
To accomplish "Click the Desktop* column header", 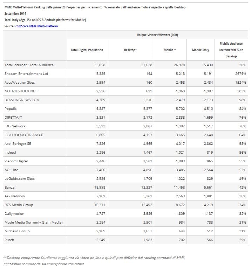I will (130, 50).
